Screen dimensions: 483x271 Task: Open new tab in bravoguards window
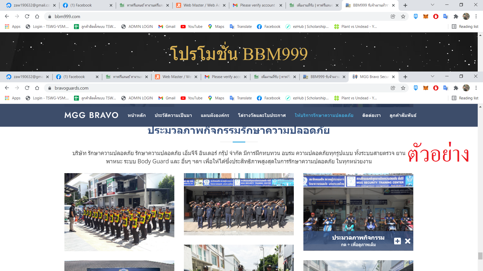click(405, 77)
